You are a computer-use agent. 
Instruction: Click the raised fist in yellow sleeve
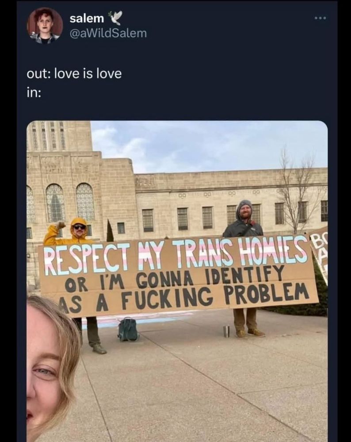(x=60, y=225)
